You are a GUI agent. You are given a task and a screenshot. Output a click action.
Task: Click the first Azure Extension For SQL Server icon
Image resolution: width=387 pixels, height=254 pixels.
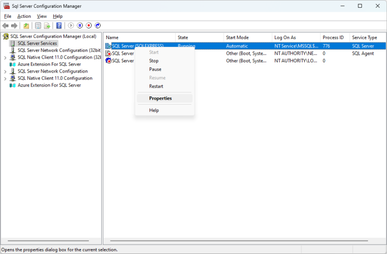coord(13,65)
